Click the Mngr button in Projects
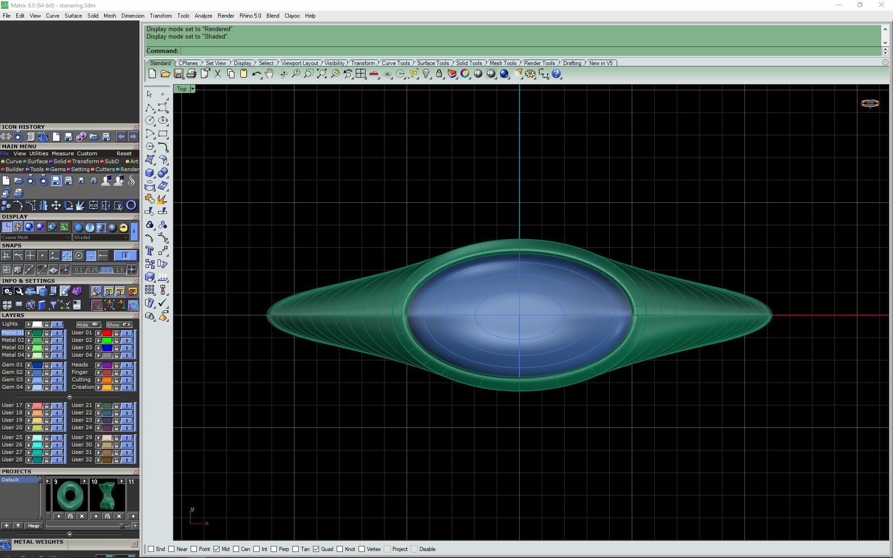This screenshot has height=558, width=893. (33, 526)
